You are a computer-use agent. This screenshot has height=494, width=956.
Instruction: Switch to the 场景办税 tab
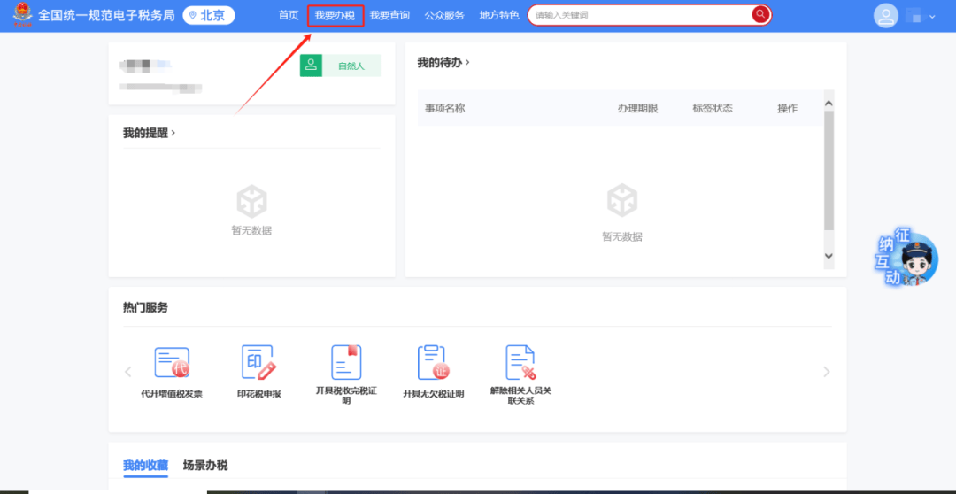click(205, 465)
